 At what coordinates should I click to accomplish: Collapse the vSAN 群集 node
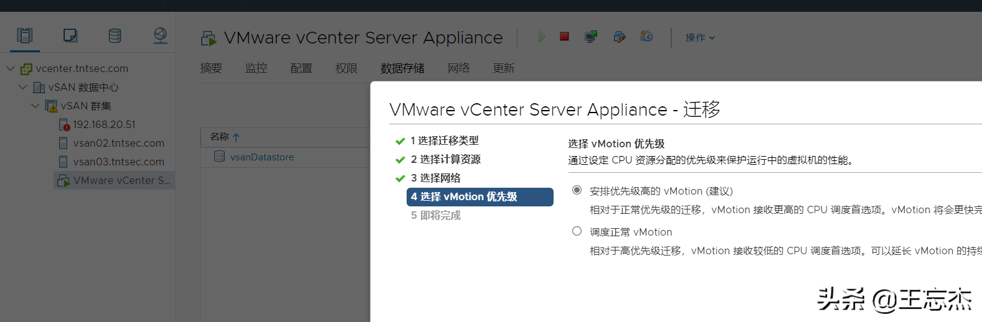click(35, 106)
